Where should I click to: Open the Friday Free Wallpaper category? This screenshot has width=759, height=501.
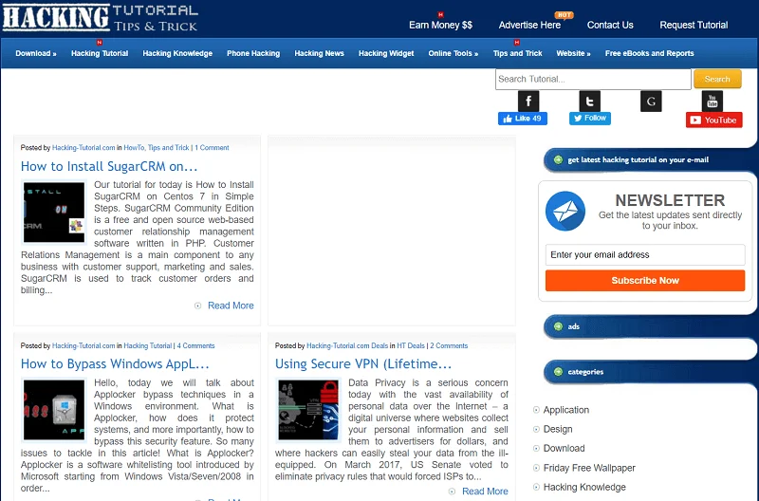589,468
